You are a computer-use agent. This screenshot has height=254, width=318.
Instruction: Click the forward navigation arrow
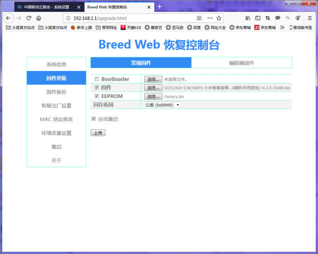(19, 18)
